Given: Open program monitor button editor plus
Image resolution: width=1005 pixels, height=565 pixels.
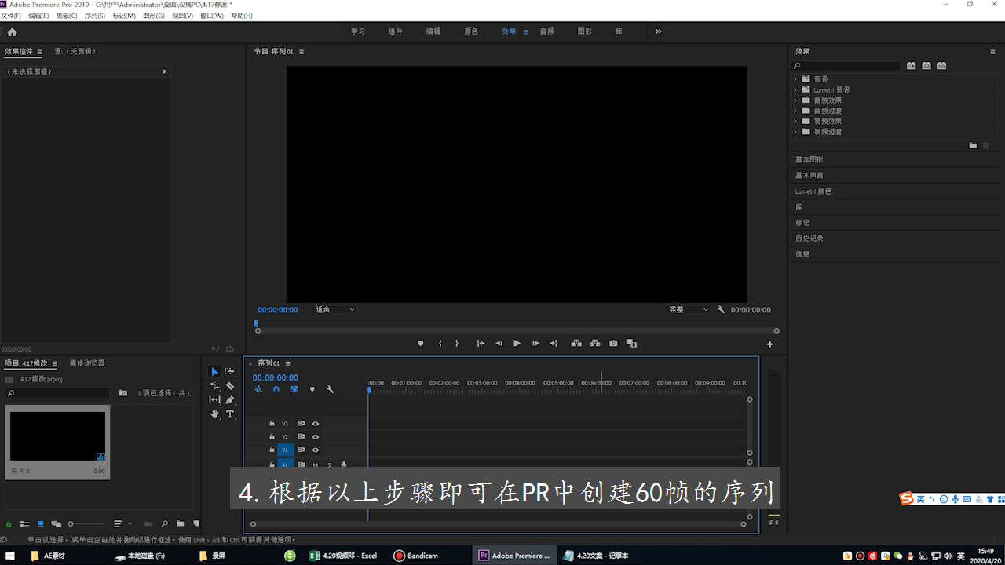Looking at the screenshot, I should 769,344.
